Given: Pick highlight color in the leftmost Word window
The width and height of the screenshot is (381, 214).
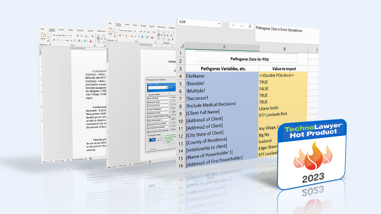Looking at the screenshot, I should (x=86, y=41).
